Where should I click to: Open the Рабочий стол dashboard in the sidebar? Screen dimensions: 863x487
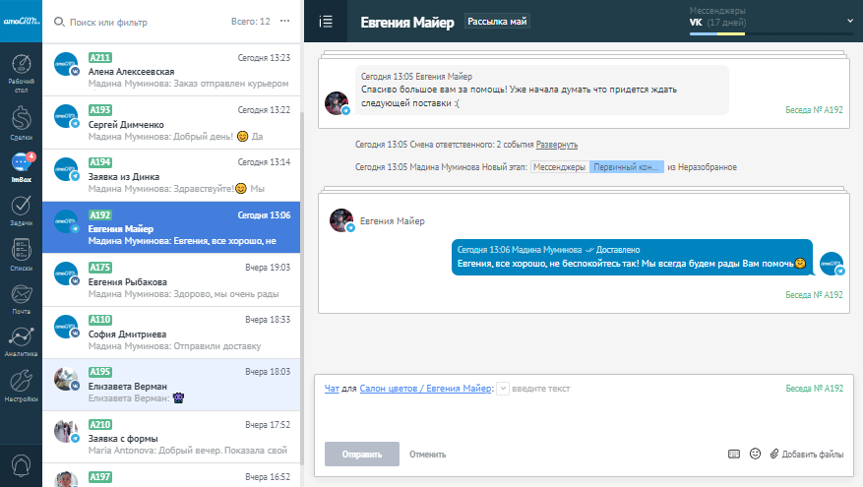pyautogui.click(x=20, y=70)
